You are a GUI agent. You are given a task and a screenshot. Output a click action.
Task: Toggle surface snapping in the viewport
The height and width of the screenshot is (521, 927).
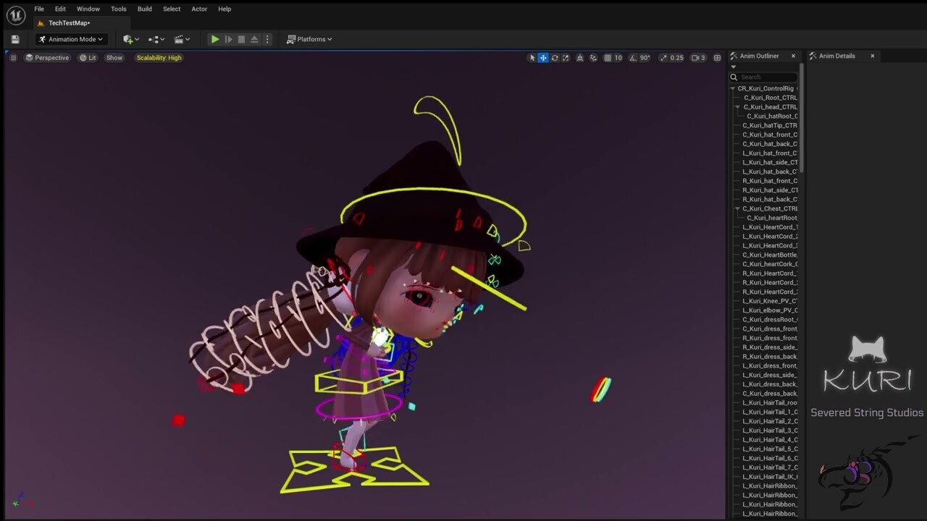point(580,57)
